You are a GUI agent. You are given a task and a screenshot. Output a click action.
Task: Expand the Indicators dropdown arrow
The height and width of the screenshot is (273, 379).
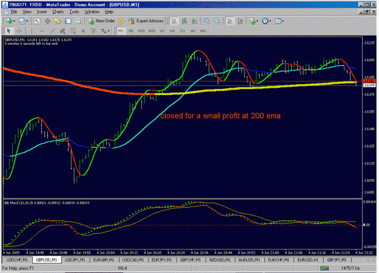258,21
